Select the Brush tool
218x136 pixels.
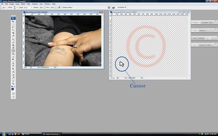click(x=13, y=42)
